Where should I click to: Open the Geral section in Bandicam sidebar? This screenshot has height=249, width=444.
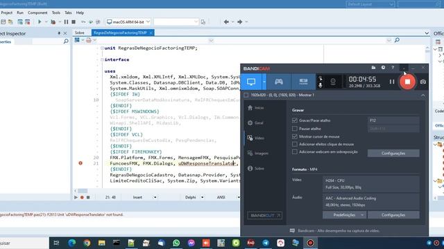(x=256, y=123)
